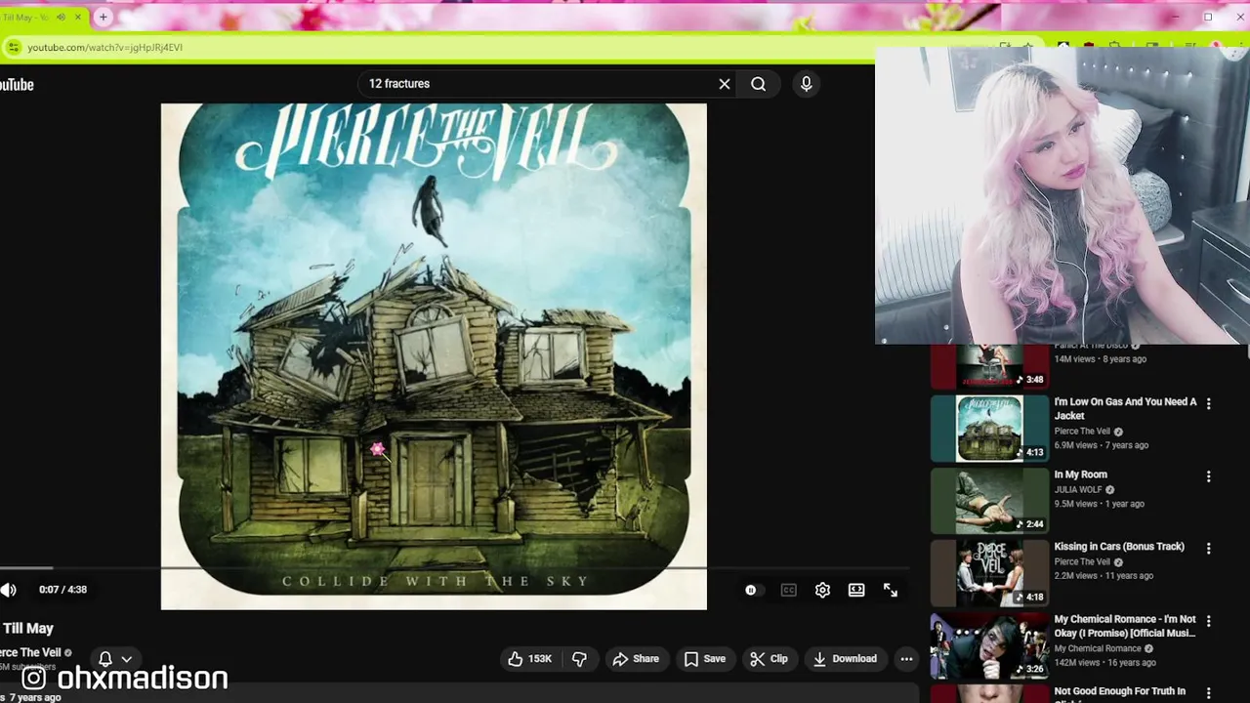Open options menu for I'm Not Okay video
Screen dimensions: 1250x703
[1208, 621]
